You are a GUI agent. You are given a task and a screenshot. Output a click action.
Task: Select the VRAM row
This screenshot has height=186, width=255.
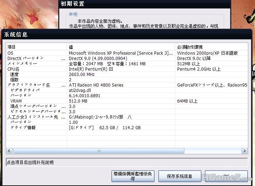coord(127,101)
